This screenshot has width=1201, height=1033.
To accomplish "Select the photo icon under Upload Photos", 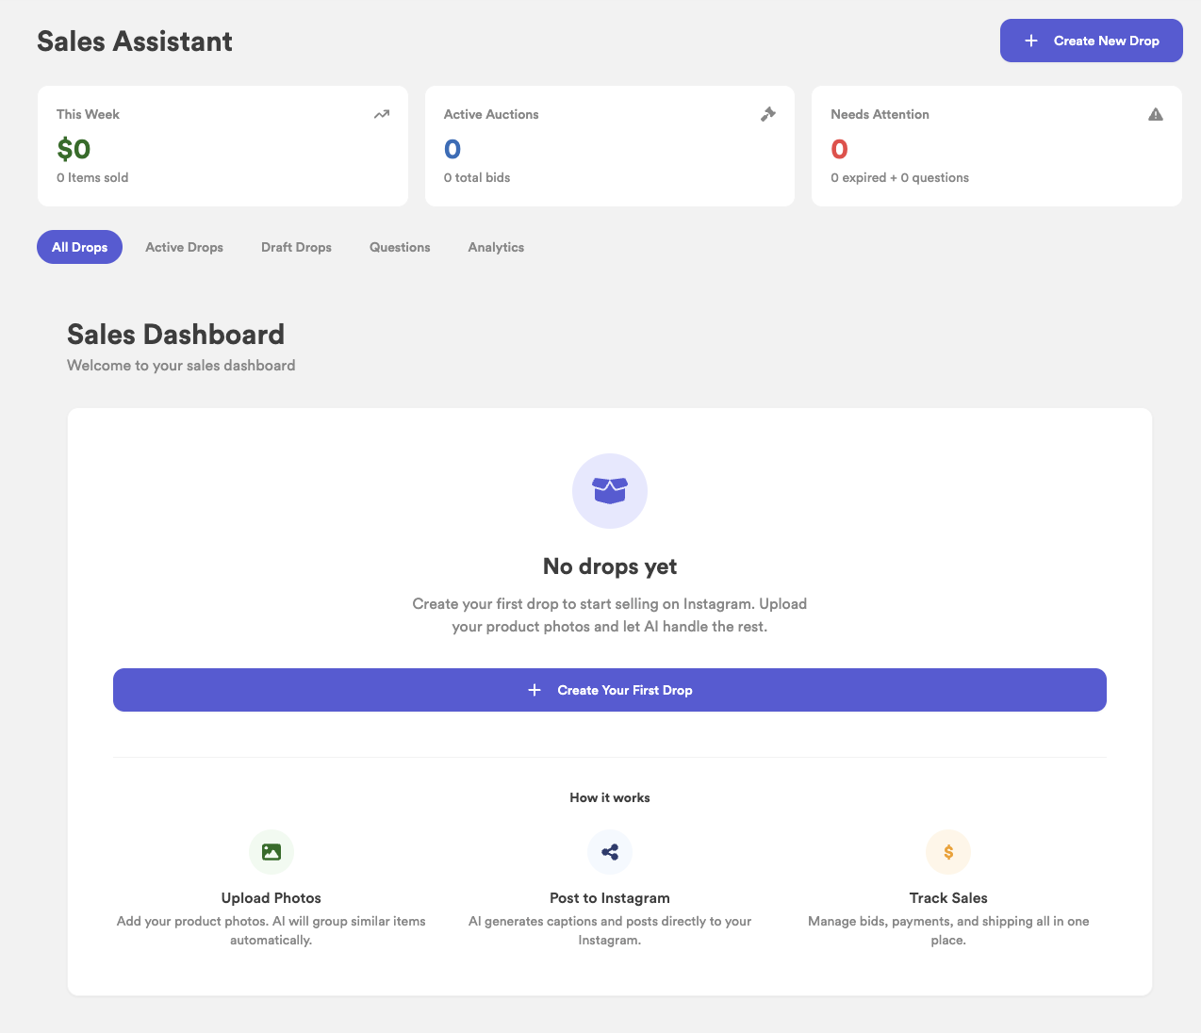I will tap(271, 851).
